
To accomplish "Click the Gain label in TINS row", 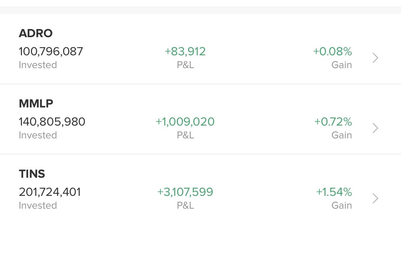I will coord(342,206).
